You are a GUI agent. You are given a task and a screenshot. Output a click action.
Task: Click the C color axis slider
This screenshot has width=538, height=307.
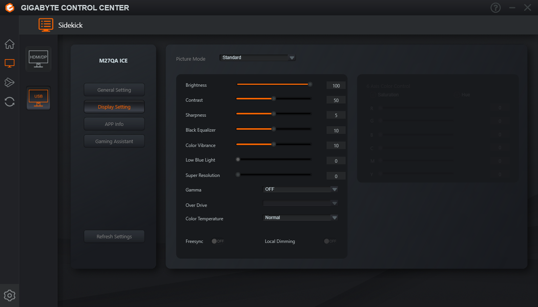point(416,148)
